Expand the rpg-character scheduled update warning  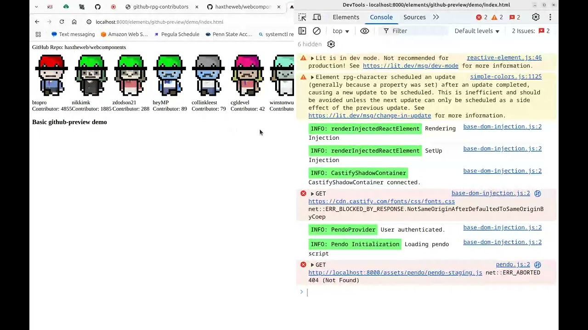312,77
